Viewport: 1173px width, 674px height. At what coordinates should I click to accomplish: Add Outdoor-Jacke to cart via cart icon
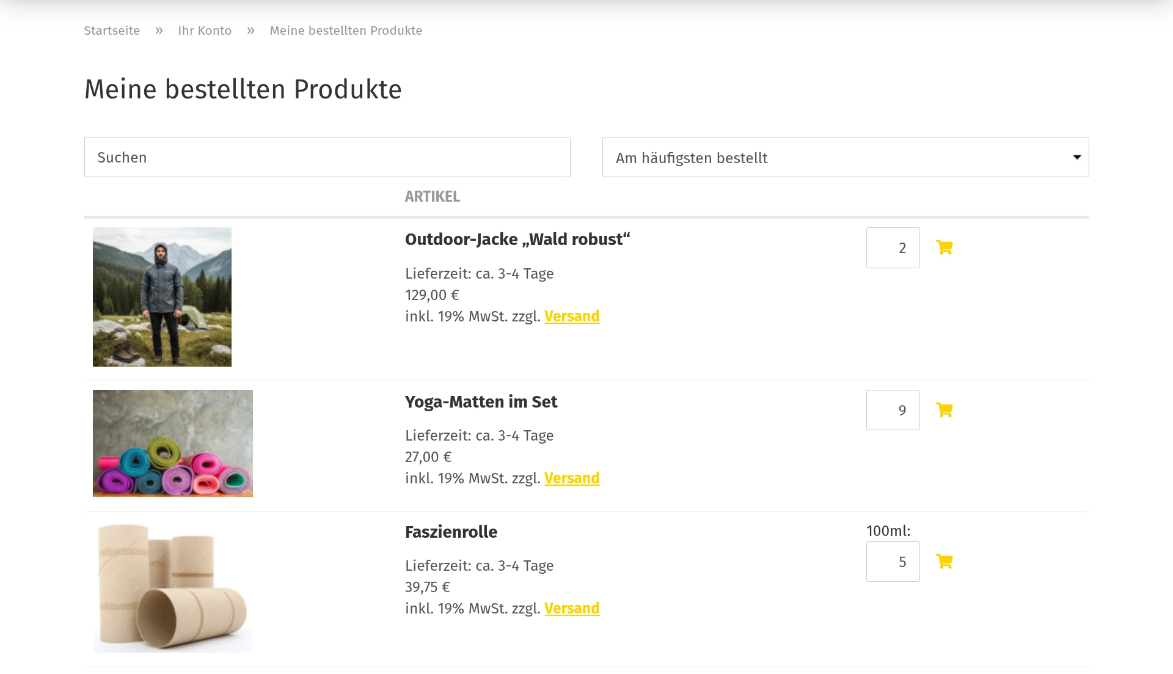tap(944, 247)
